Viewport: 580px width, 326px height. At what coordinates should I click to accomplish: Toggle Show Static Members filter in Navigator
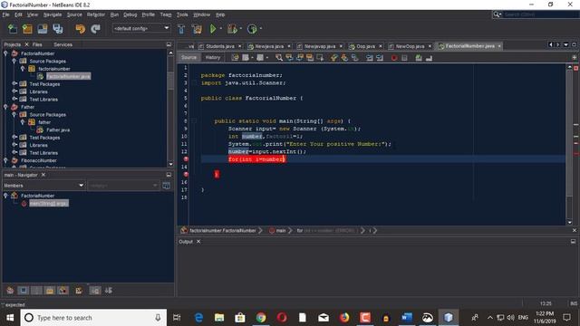click(x=36, y=290)
